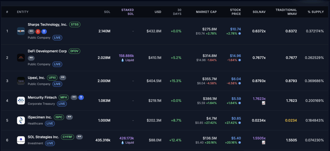Click the blue dot beside +2.78% stock price
The width and height of the screenshot is (330, 151).
[x=239, y=34]
